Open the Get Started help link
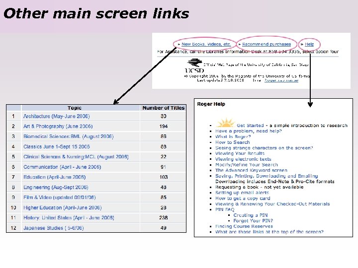 click(x=250, y=126)
